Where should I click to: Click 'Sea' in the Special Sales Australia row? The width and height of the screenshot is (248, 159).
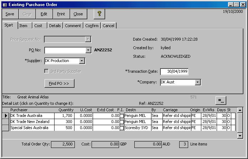point(157,128)
